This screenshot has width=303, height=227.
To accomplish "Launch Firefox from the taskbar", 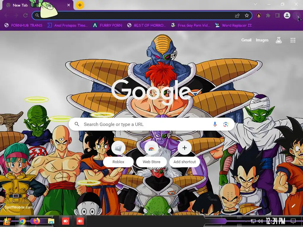I will point(36,221).
